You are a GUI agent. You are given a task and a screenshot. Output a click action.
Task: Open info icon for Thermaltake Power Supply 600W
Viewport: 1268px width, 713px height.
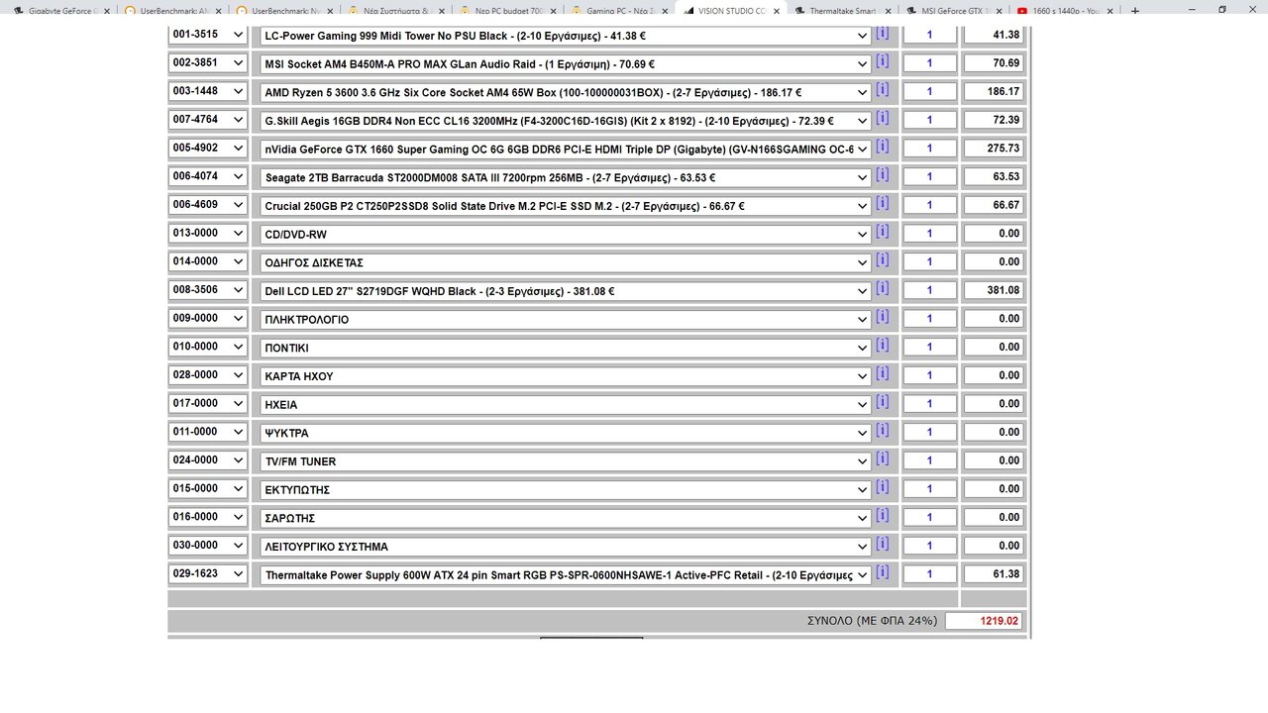pyautogui.click(x=882, y=572)
